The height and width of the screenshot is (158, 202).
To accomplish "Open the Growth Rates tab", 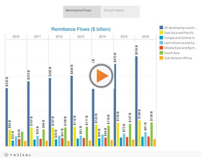I will (121, 12).
